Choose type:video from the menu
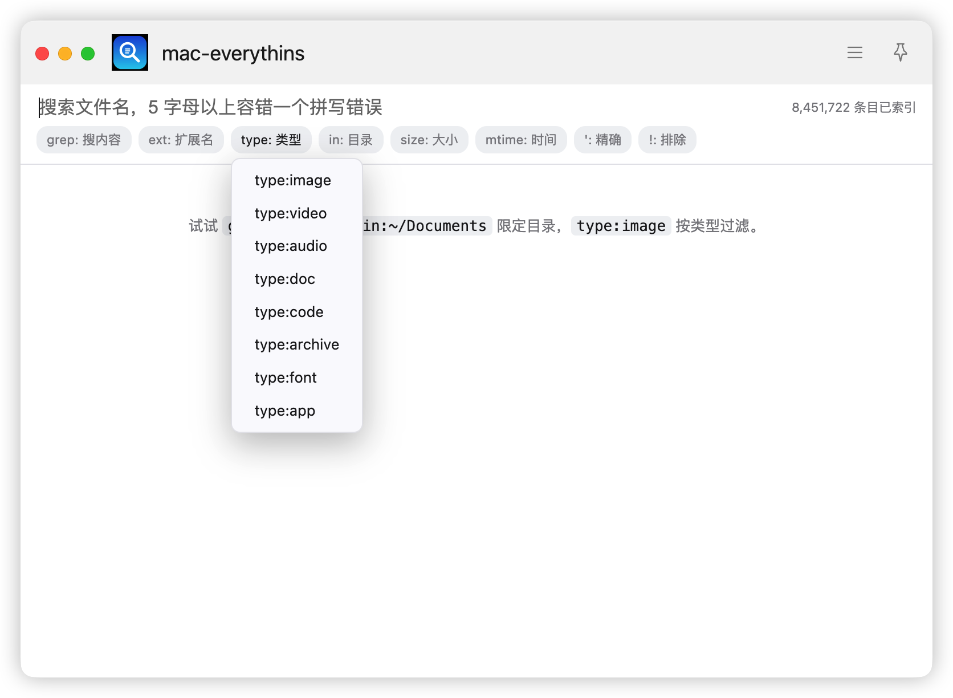The image size is (953, 698). pos(297,213)
